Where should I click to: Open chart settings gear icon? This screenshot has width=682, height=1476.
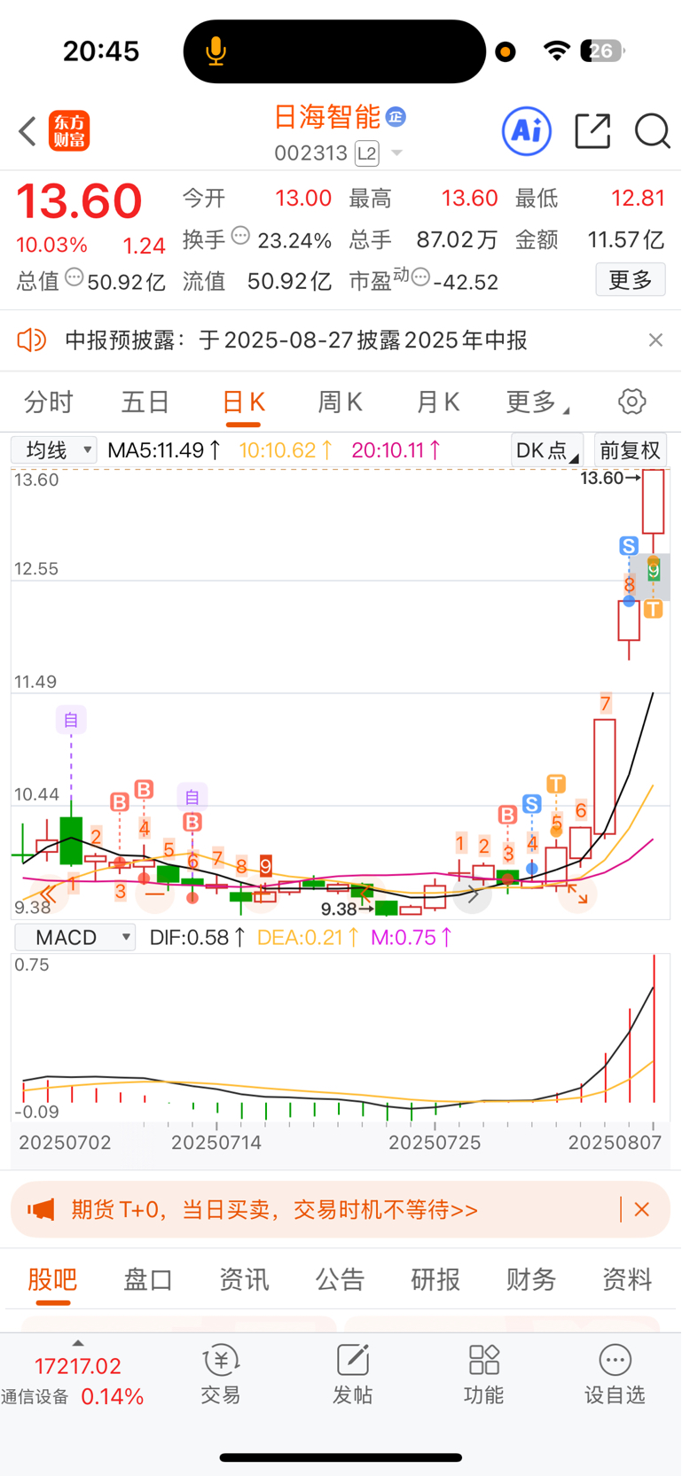(632, 402)
